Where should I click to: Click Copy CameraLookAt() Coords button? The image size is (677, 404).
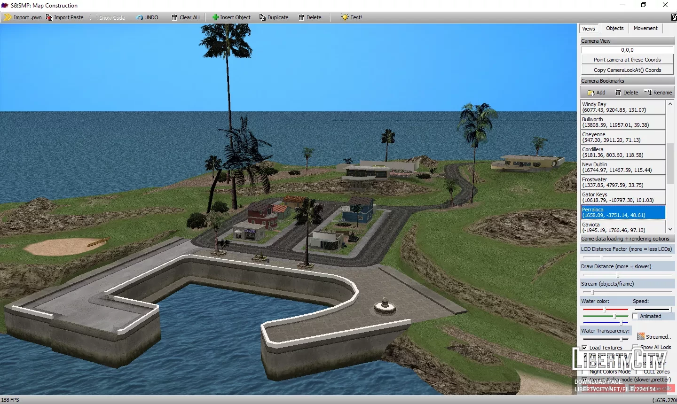[627, 70]
